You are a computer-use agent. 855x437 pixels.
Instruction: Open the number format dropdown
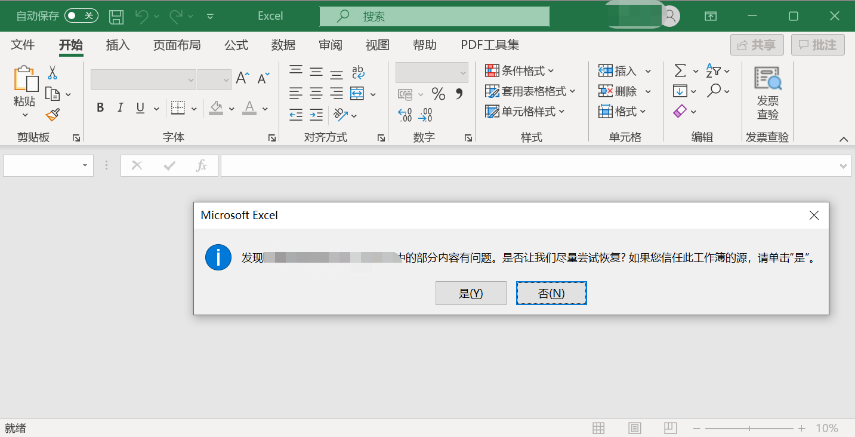[463, 73]
